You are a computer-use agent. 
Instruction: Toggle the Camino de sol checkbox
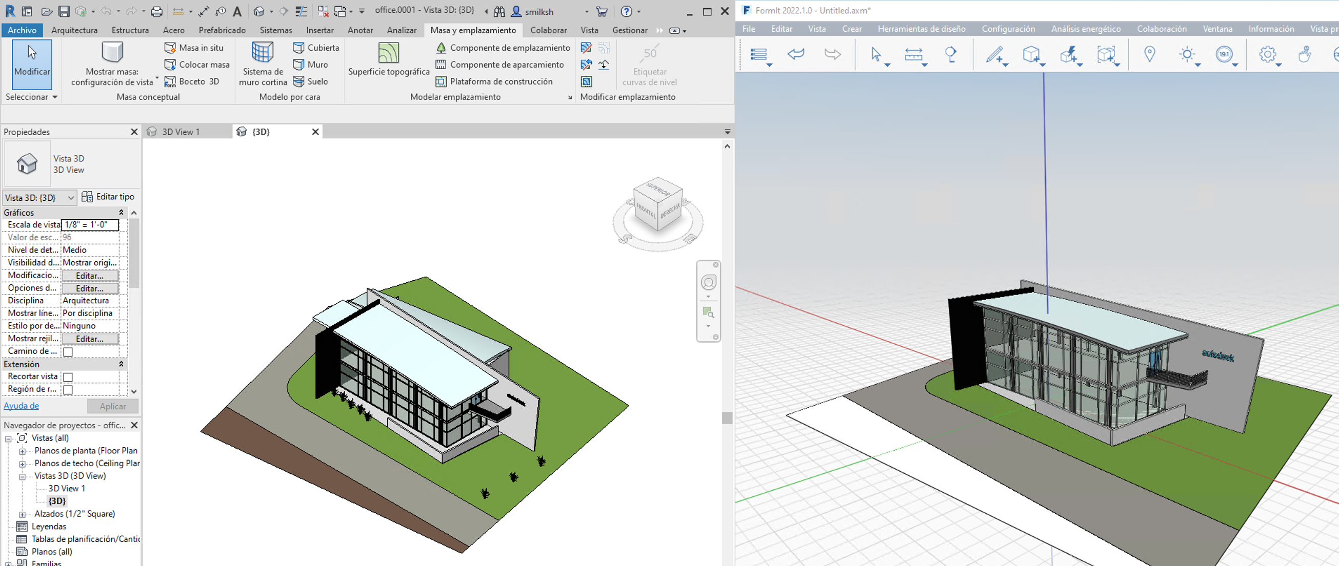click(x=68, y=352)
